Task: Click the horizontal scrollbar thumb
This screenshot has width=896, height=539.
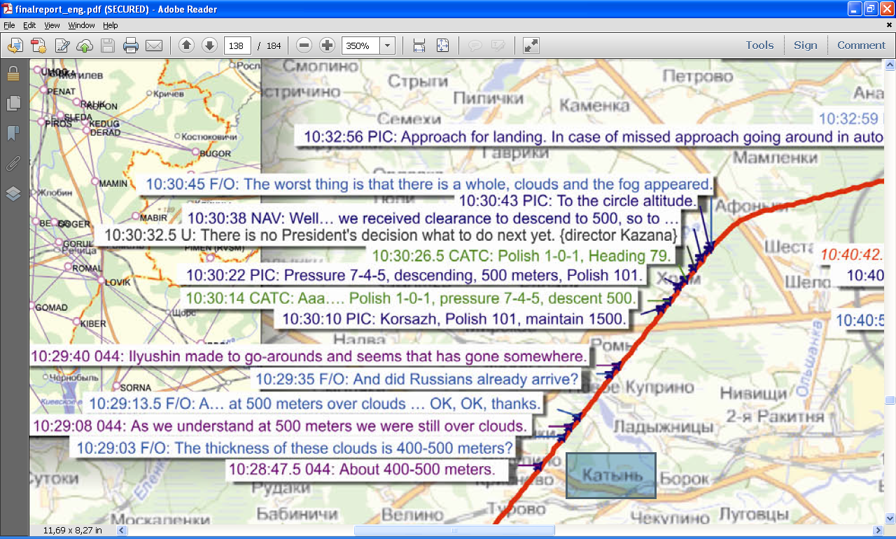Action: 454,531
